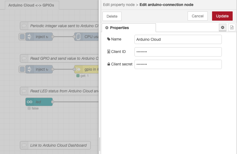Click into the Client secret password field

(178, 64)
